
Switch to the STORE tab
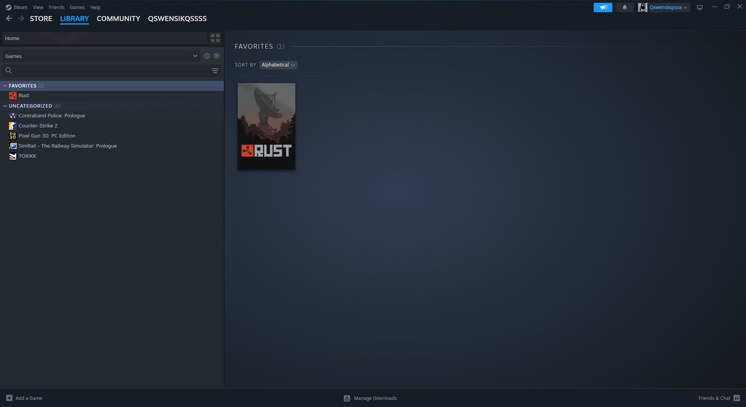(41, 19)
